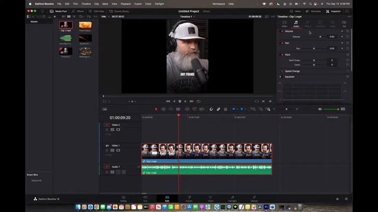Image resolution: width=378 pixels, height=212 pixels.
Task: Switch to the Audio tab in Inspector
Action: point(296,24)
